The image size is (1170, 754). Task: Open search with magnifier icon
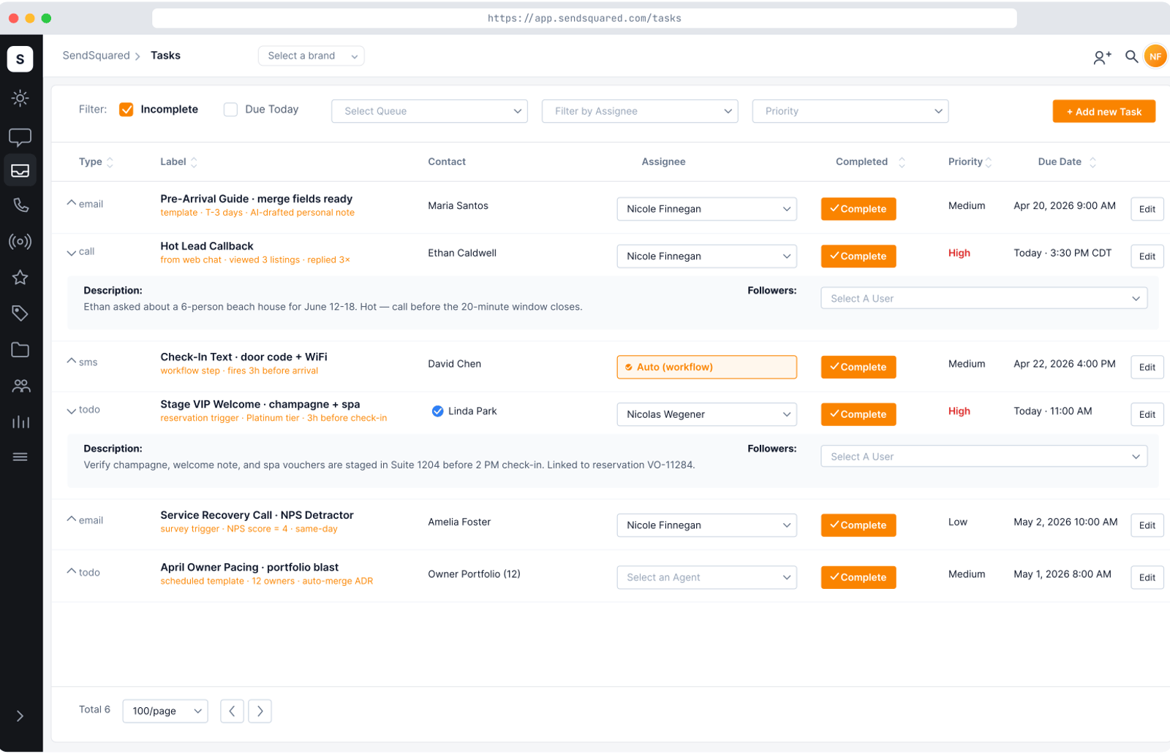coord(1131,56)
